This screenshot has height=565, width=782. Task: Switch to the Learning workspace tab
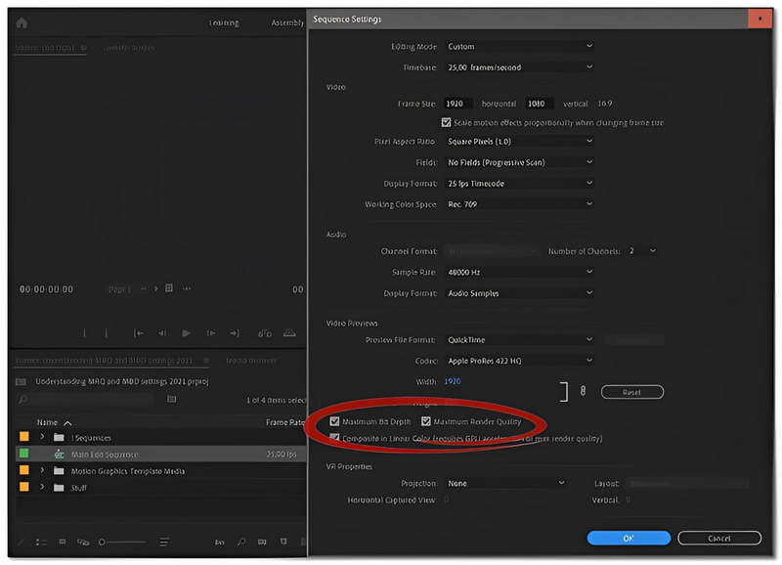[x=224, y=22]
